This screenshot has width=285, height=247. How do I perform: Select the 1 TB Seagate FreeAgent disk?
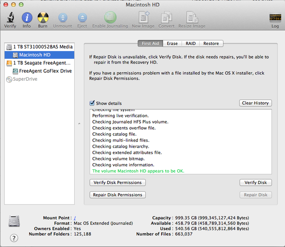[39, 63]
